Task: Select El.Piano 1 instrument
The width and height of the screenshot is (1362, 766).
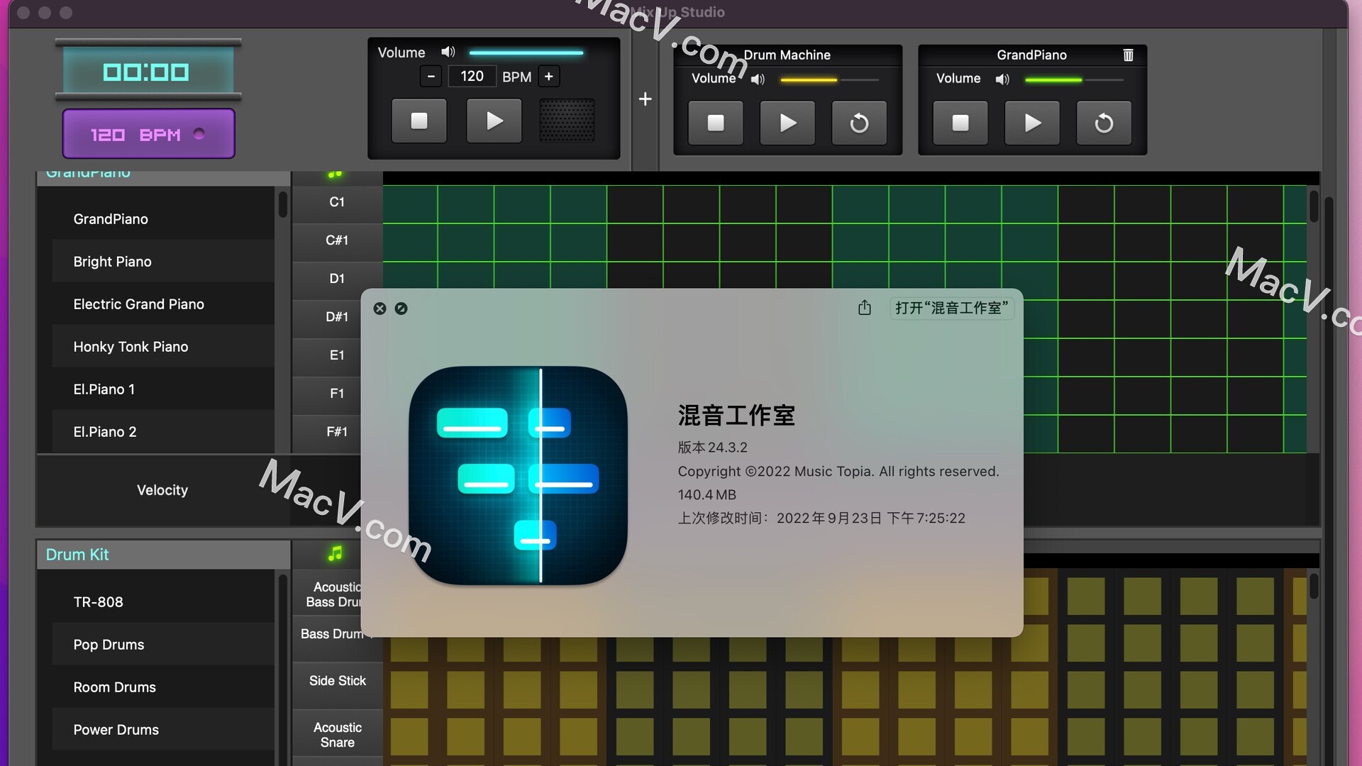Action: click(163, 389)
